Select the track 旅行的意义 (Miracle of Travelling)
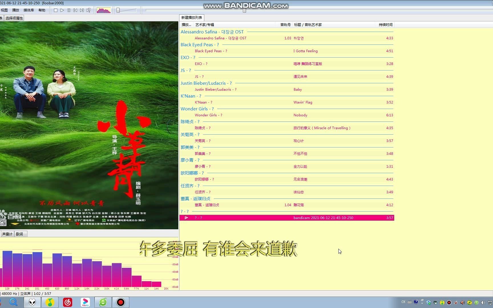The width and height of the screenshot is (493, 308). 287,128
